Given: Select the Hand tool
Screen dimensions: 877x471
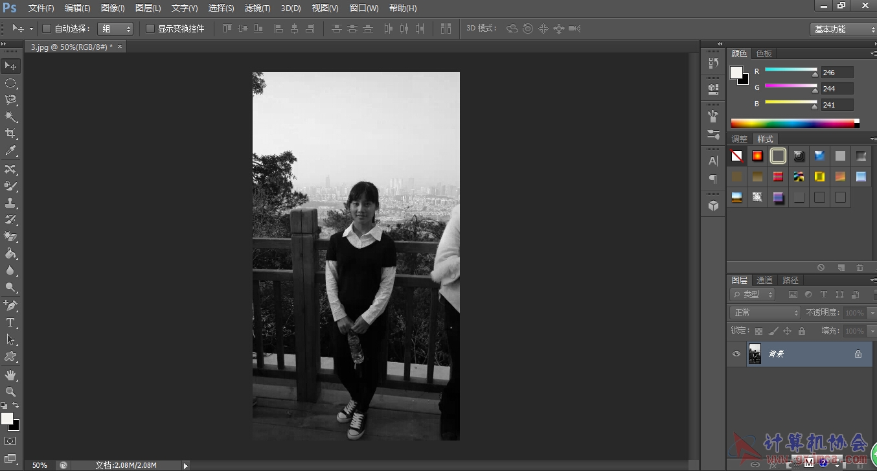Looking at the screenshot, I should tap(10, 374).
